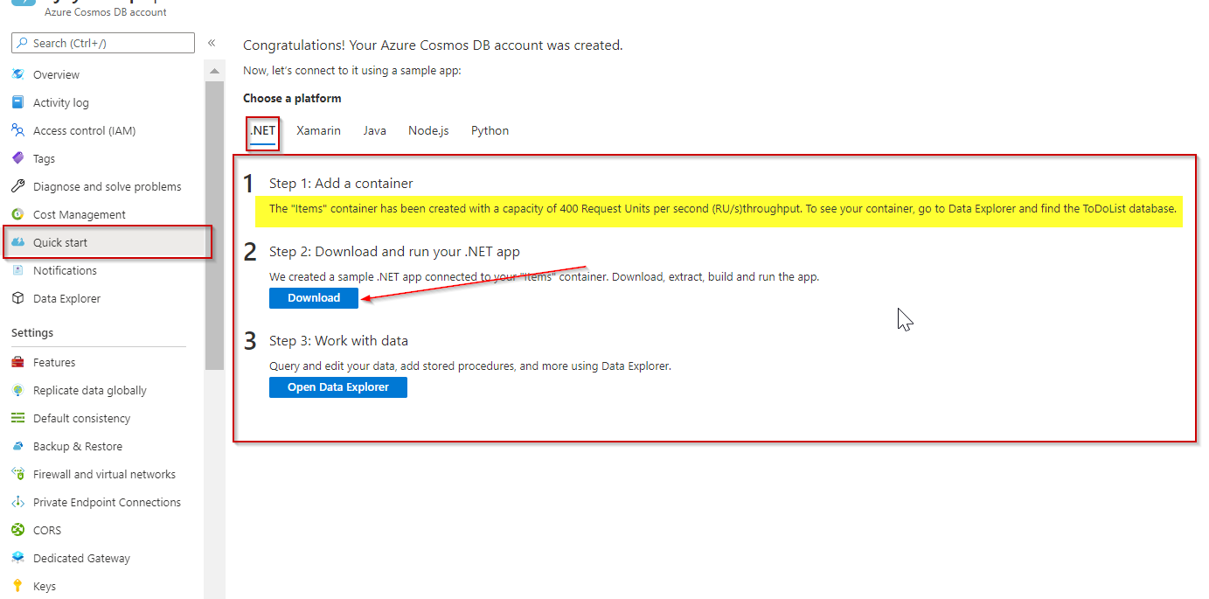Click the Firewall and virtual networks icon
The width and height of the screenshot is (1209, 599).
pyautogui.click(x=17, y=475)
